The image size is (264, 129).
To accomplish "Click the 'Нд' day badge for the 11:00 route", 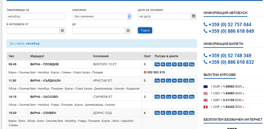I will coord(192,81).
